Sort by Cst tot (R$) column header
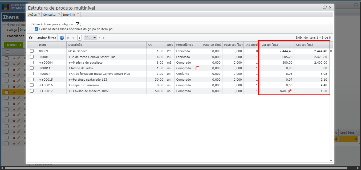The width and height of the screenshot is (361, 170). tap(311, 45)
